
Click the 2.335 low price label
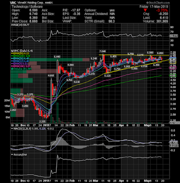click(43, 121)
